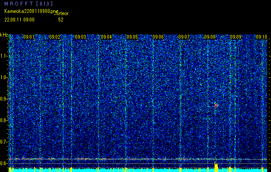Click the 0.8 kHz axis label
This screenshot has width=271, height=172.
[x=4, y=120]
